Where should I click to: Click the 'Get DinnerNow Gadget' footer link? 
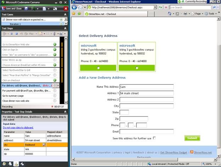(x=174, y=152)
